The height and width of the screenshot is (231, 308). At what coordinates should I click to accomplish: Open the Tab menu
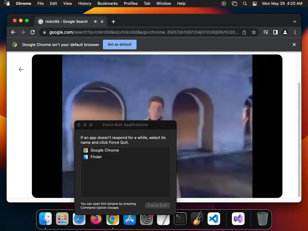[x=147, y=3]
